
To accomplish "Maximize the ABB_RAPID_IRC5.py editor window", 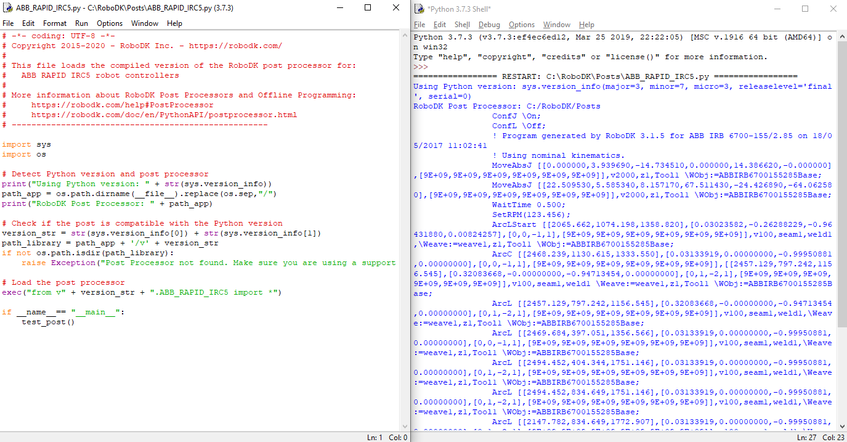I will 368,8.
